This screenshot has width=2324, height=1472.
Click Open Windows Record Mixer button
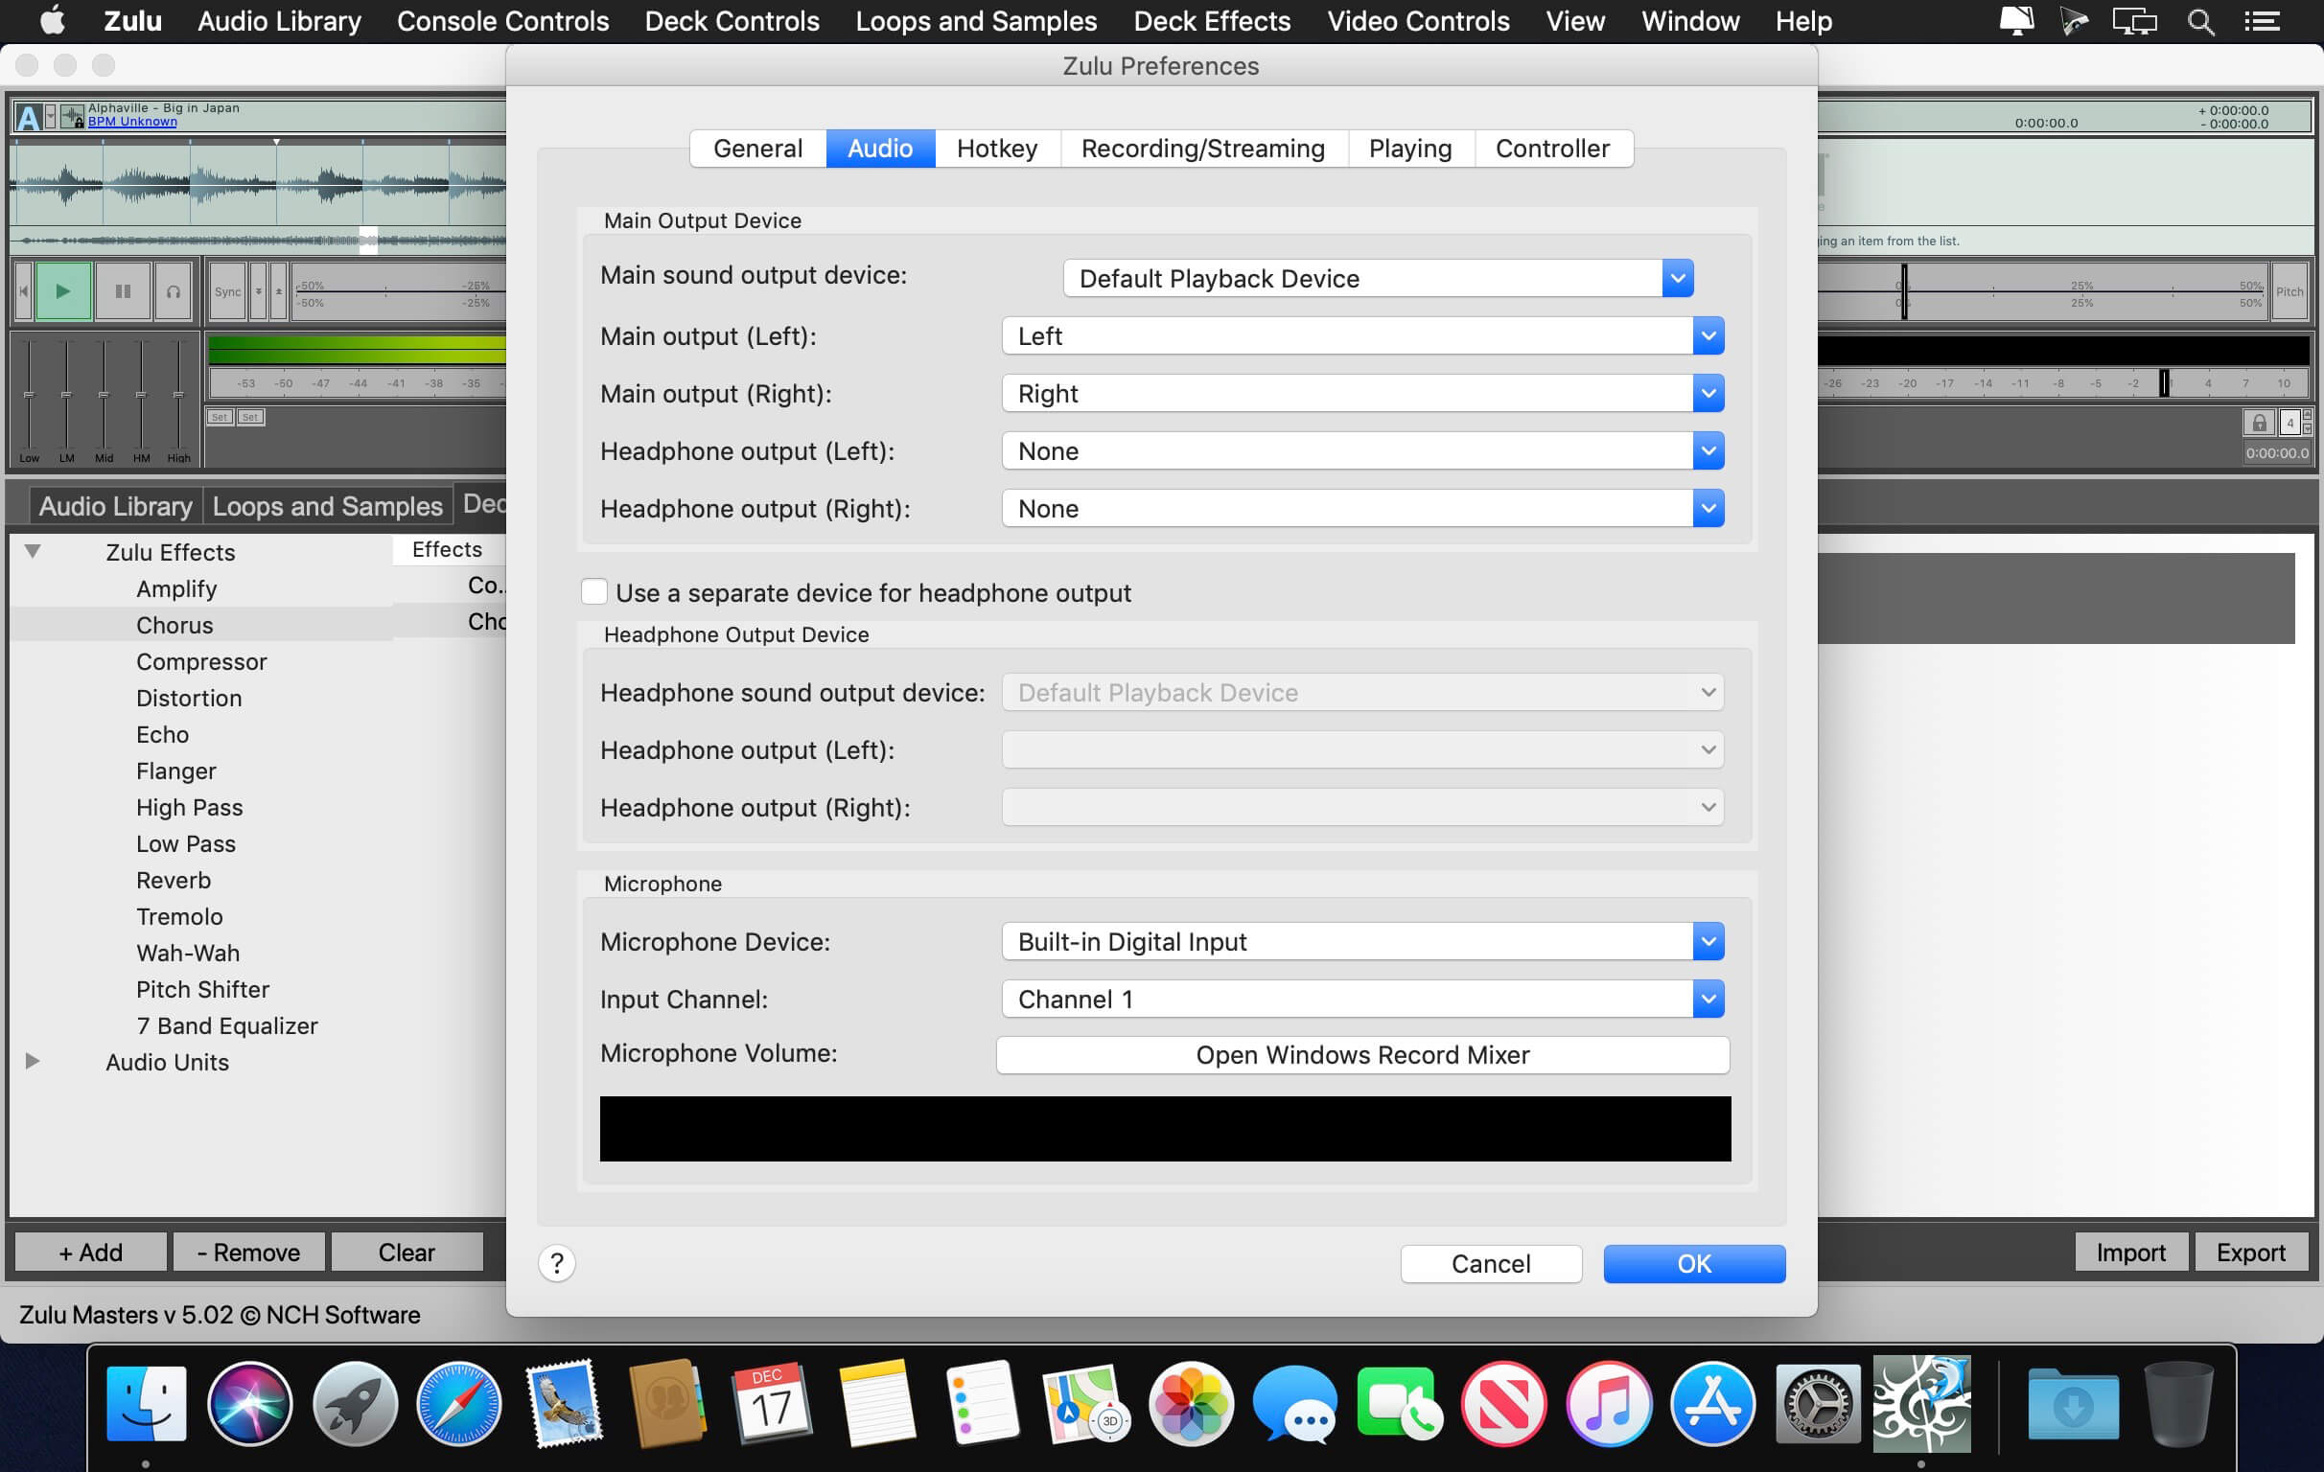click(1362, 1054)
